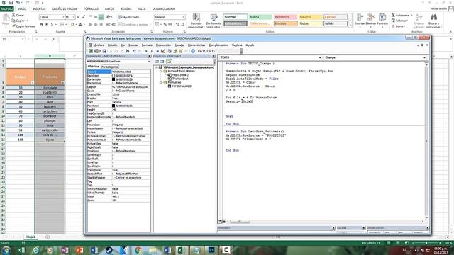Open Archivo menu in VBA editor
Viewport: 454px width, 255px height.
99,45
